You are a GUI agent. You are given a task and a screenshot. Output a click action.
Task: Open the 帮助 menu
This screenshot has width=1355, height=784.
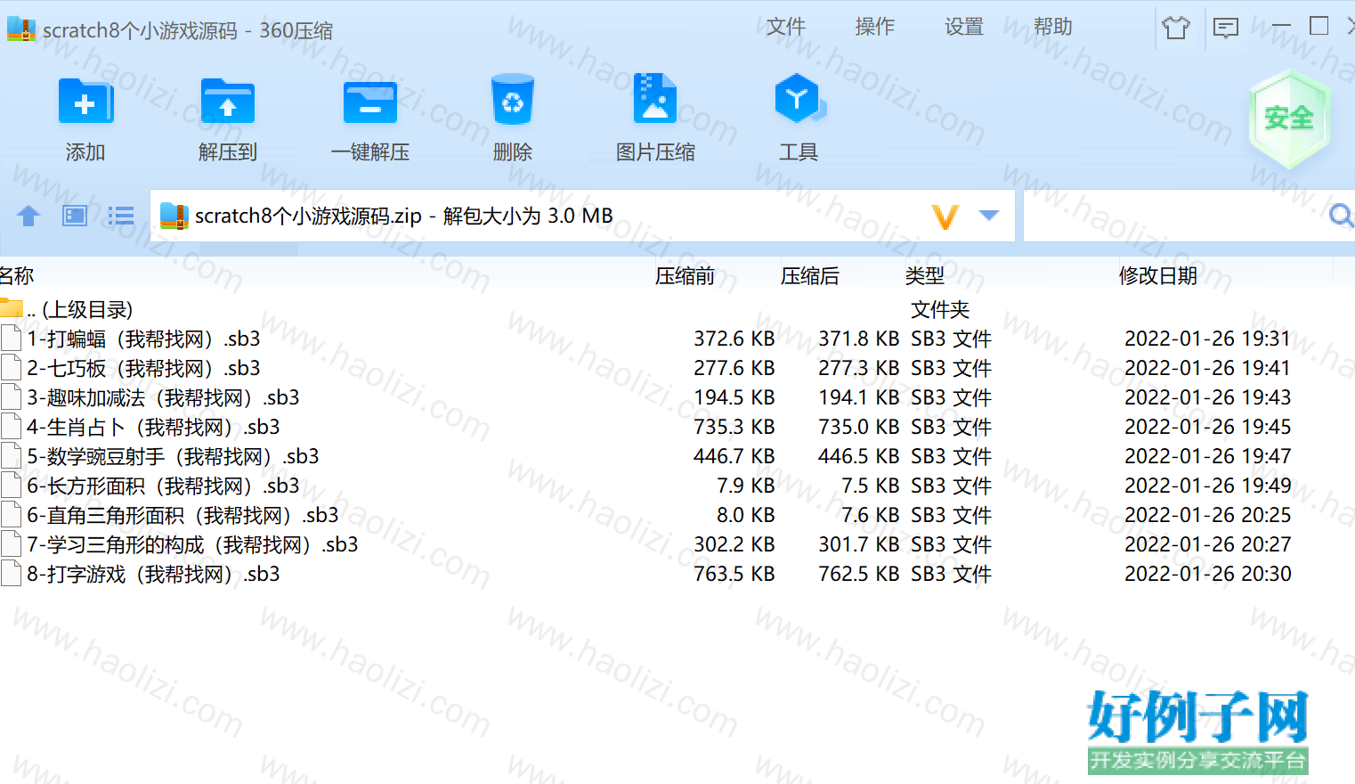1052,27
